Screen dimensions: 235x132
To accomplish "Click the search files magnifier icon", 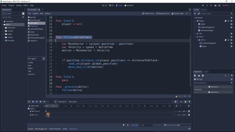I will click(23, 17).
